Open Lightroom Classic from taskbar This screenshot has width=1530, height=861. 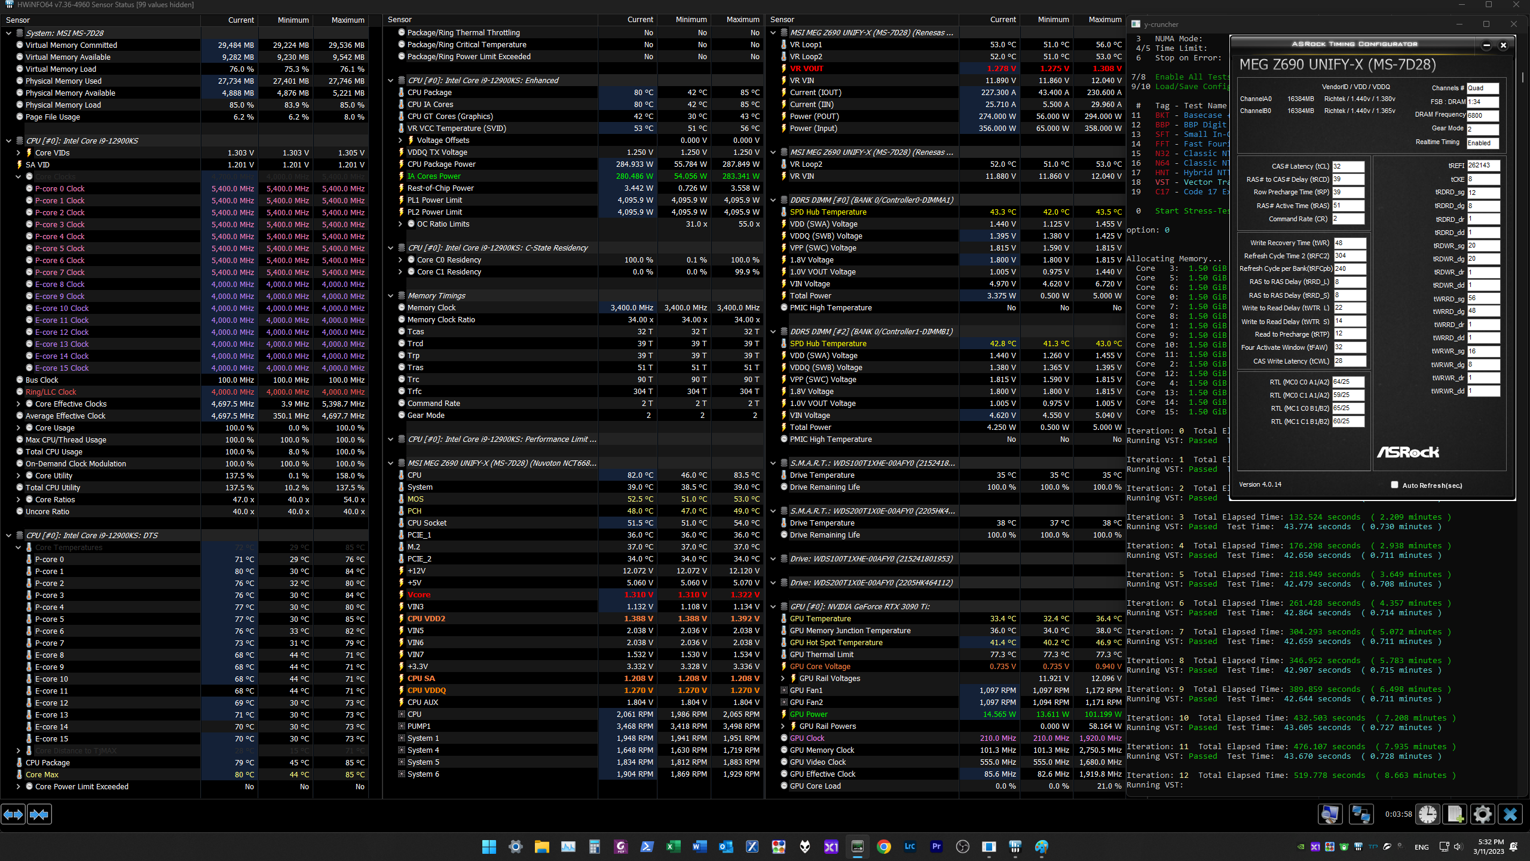click(x=910, y=847)
